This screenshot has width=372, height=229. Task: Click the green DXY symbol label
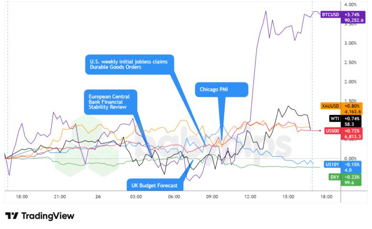click(334, 177)
